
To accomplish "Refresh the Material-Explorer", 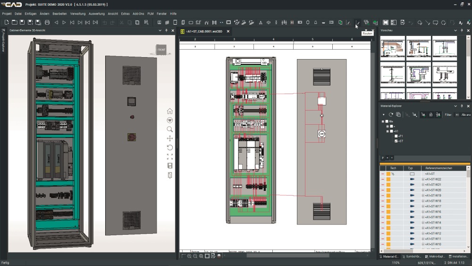I will (x=391, y=114).
